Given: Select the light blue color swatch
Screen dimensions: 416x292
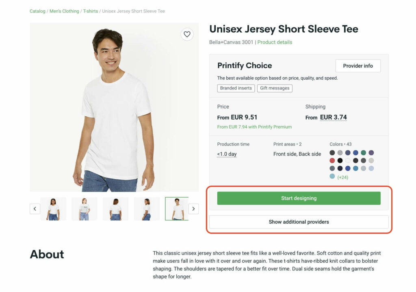Looking at the screenshot, I should [x=371, y=168].
